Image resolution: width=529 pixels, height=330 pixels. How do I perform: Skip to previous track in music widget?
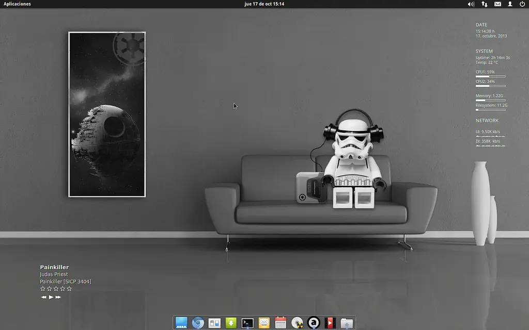tap(43, 297)
